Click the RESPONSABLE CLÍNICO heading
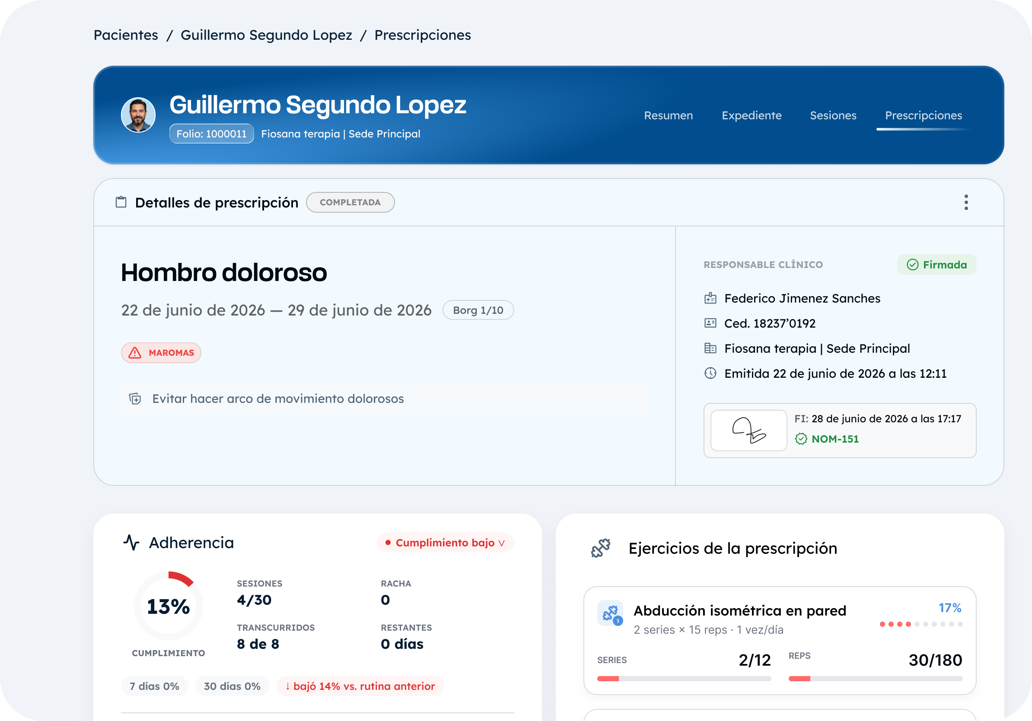 pyautogui.click(x=763, y=265)
